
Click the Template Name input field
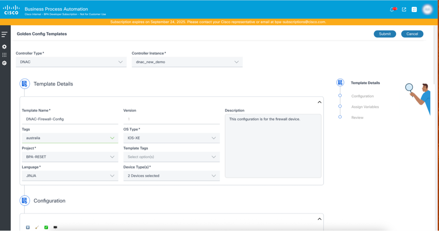[70, 119]
